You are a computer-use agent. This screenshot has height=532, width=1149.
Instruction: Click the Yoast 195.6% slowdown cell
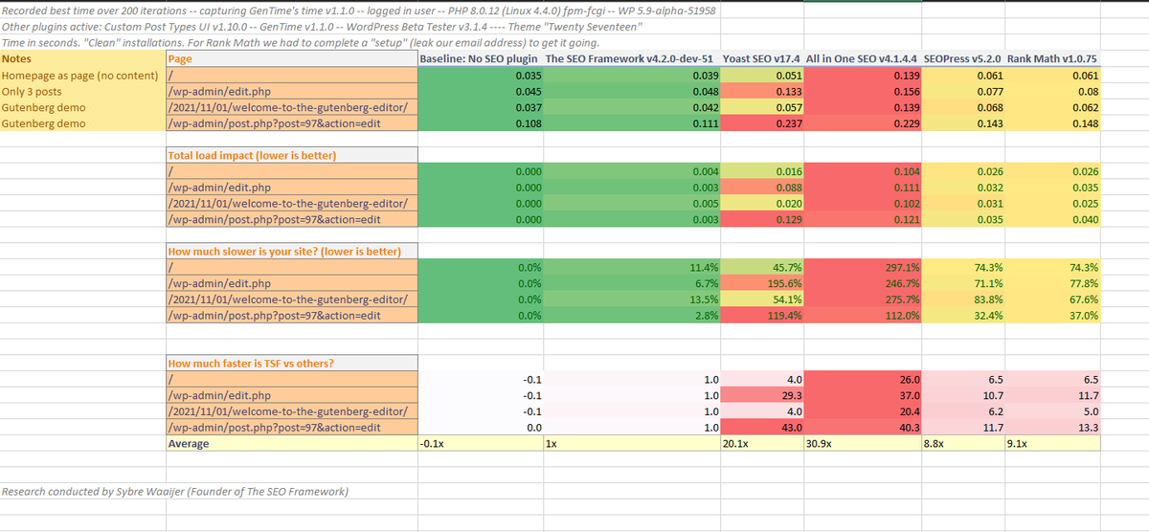(x=762, y=284)
